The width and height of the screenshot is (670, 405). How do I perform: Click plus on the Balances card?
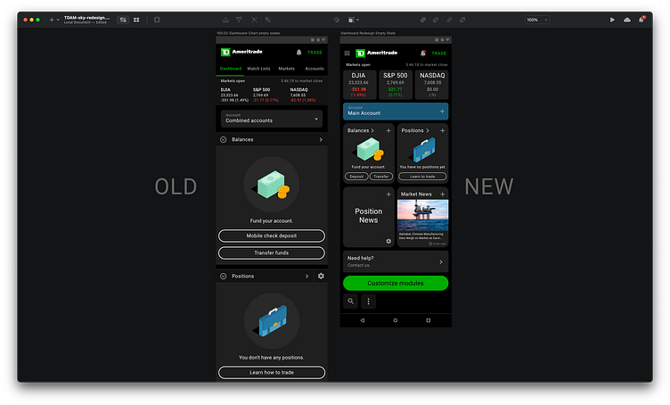tap(388, 130)
